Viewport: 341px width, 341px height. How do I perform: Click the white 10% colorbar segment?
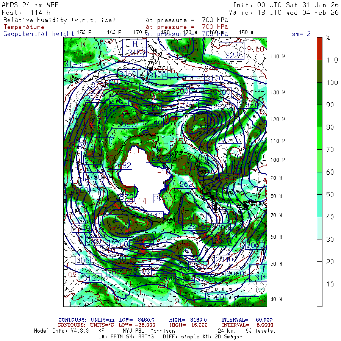tap(319, 295)
